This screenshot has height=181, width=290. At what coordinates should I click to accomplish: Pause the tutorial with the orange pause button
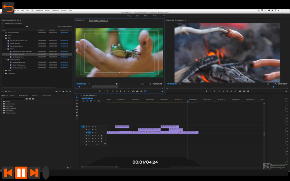point(21,173)
